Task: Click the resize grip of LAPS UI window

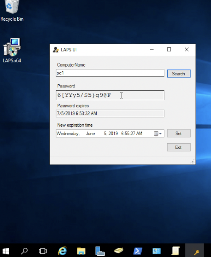Action: (193, 162)
